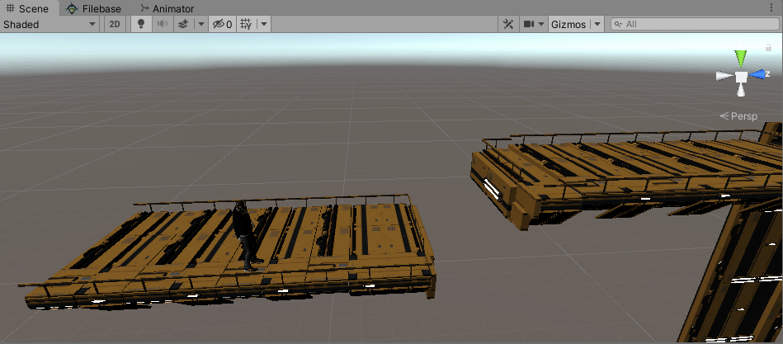Switch to the Scene tab
Image resolution: width=783 pixels, height=344 pixels.
[27, 8]
